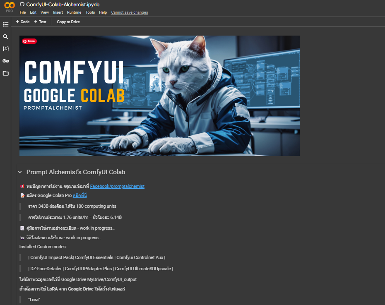The height and width of the screenshot is (305, 385).
Task: Open the คลิกที่นี่ Colab Pro signup link
Action: pyautogui.click(x=80, y=195)
